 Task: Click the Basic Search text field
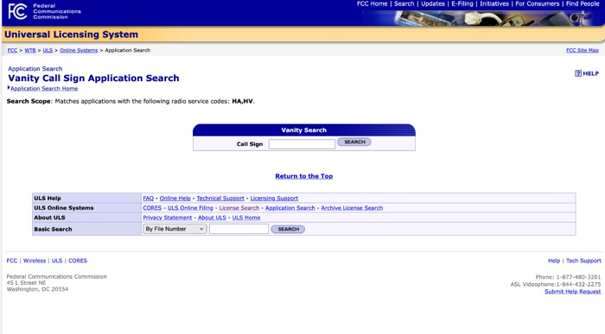239,229
